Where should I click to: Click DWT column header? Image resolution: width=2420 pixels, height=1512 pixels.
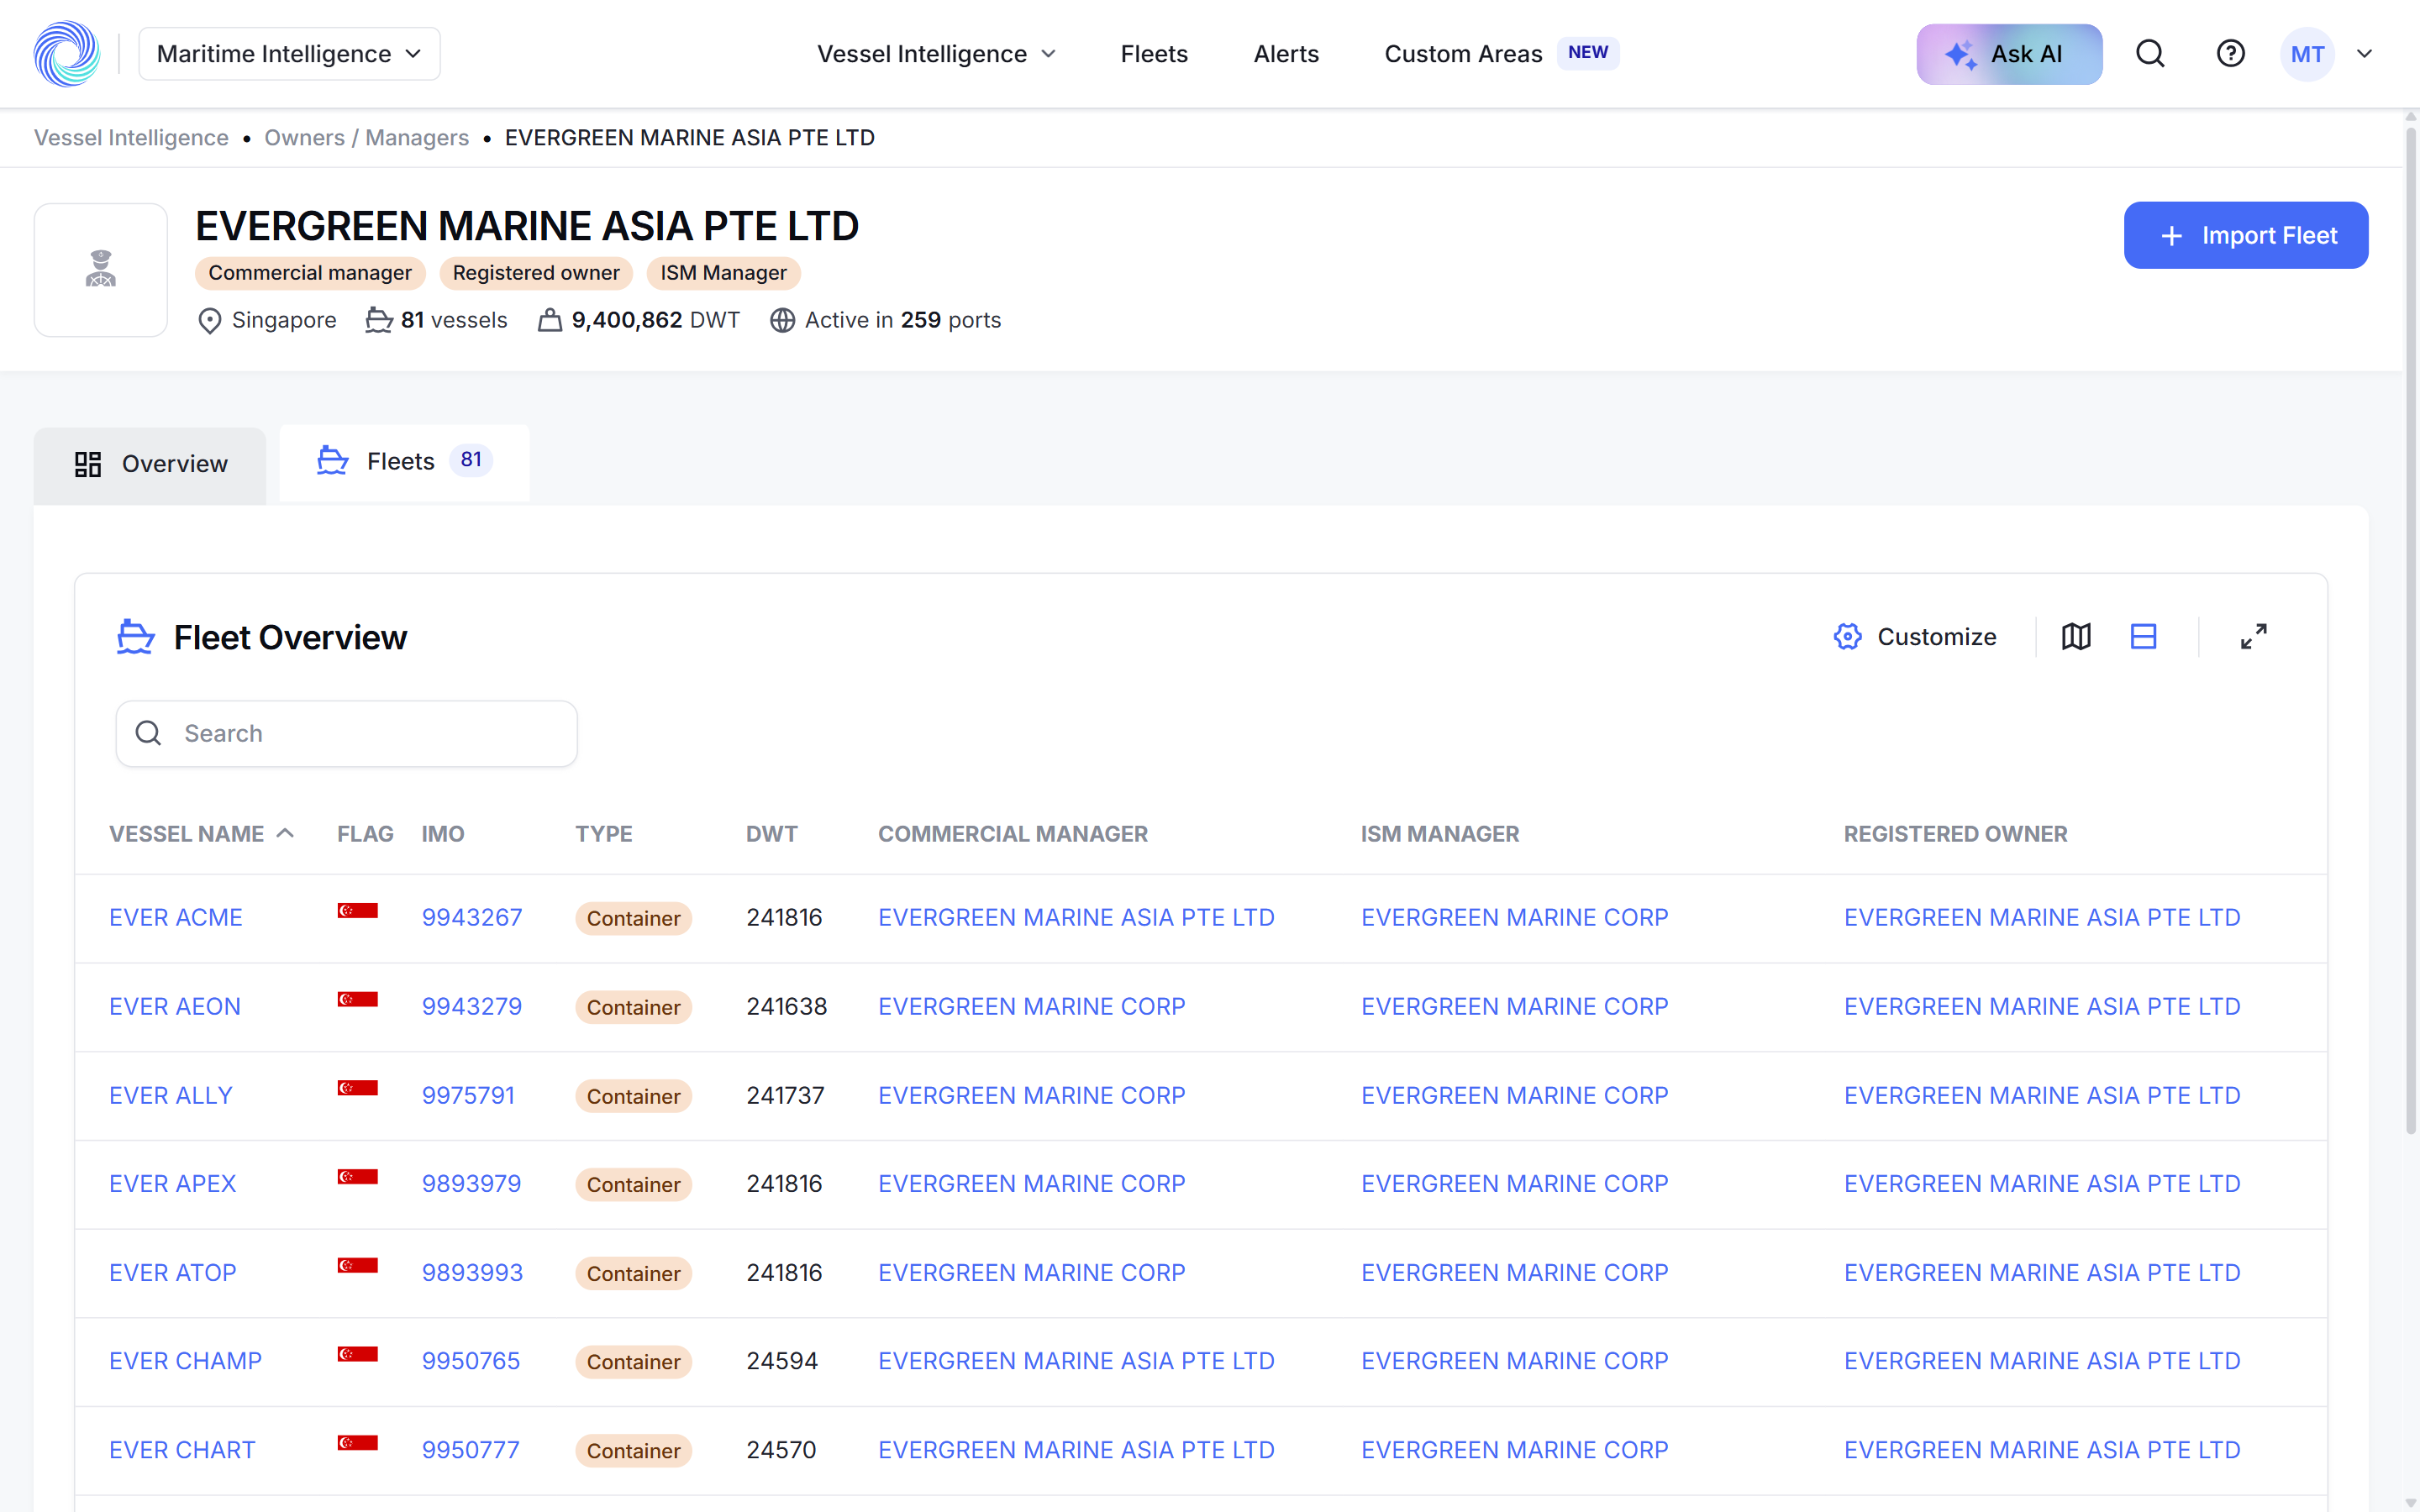[771, 834]
